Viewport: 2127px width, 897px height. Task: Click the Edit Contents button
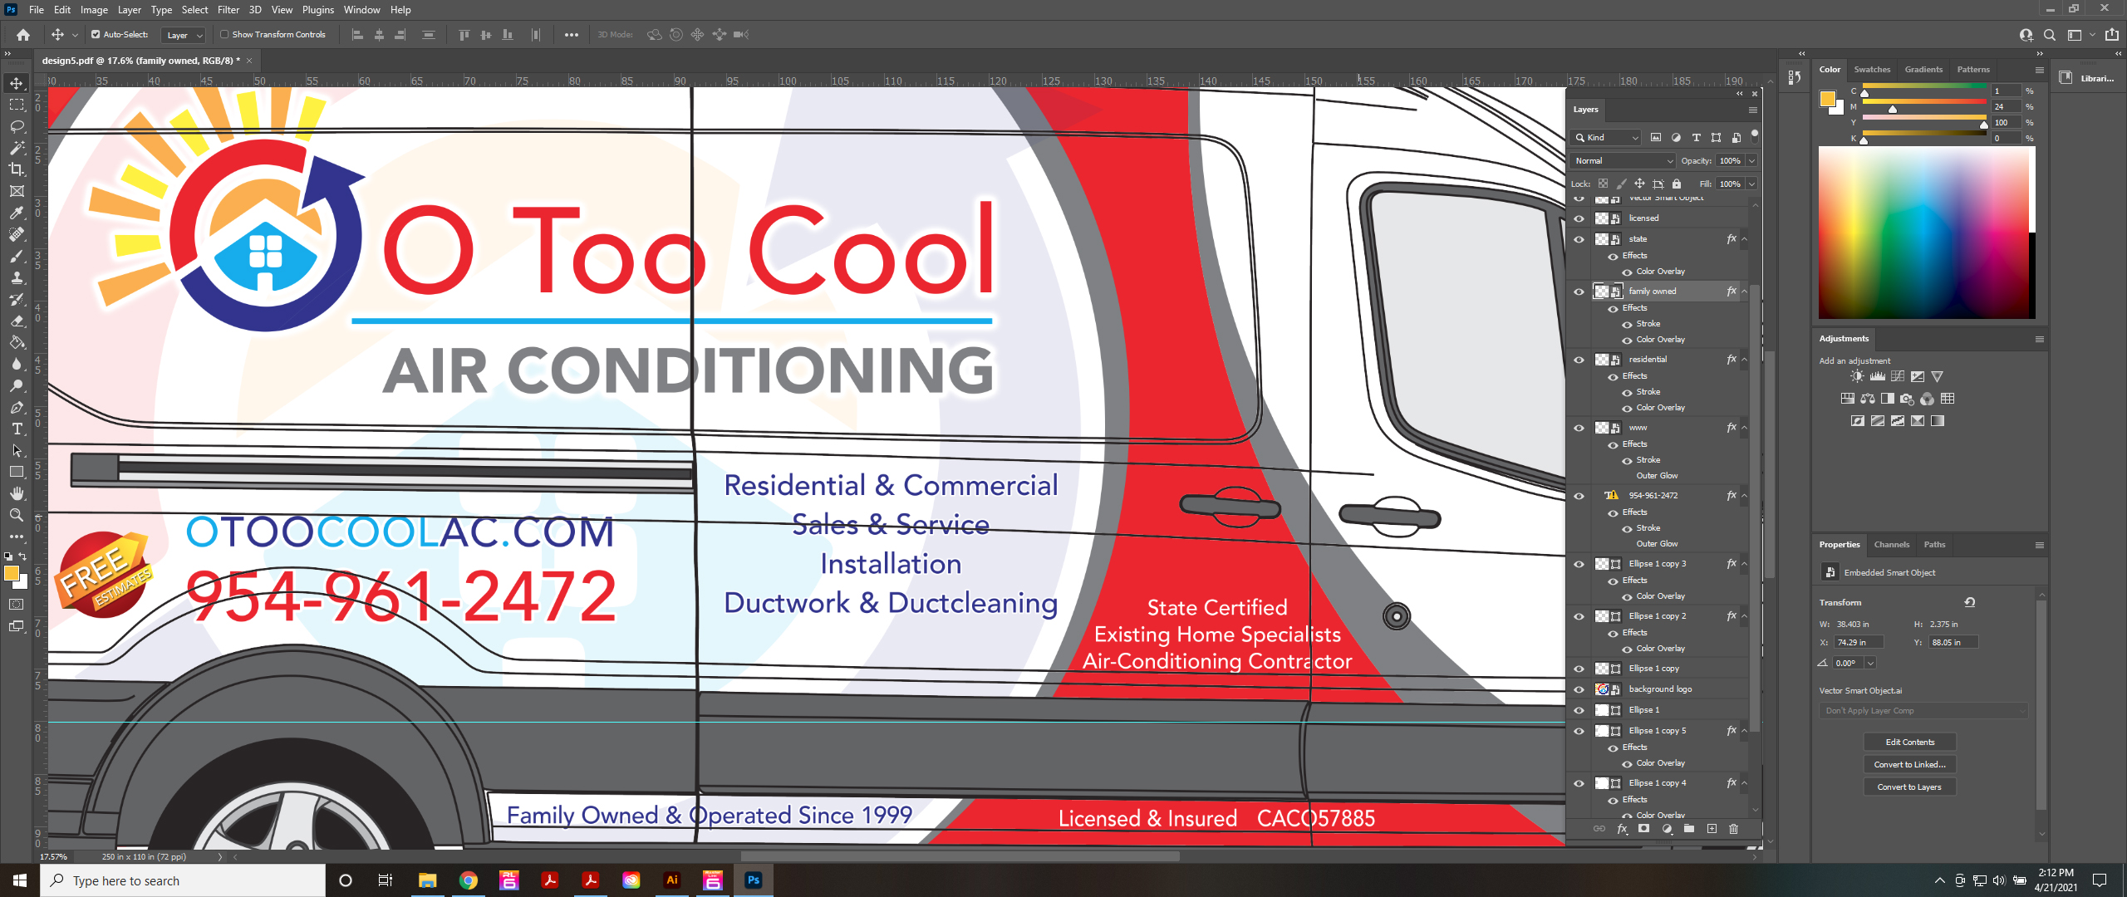(1909, 743)
